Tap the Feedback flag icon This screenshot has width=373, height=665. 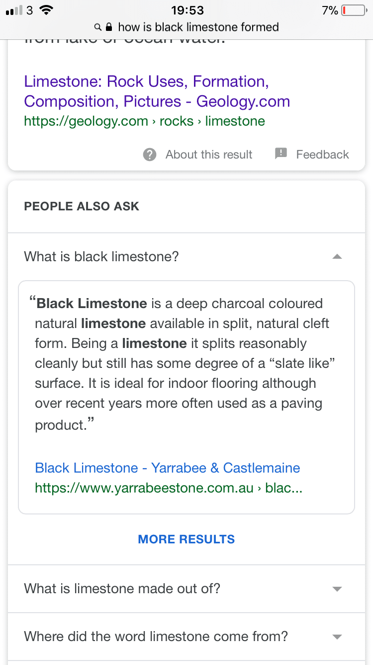pyautogui.click(x=281, y=154)
